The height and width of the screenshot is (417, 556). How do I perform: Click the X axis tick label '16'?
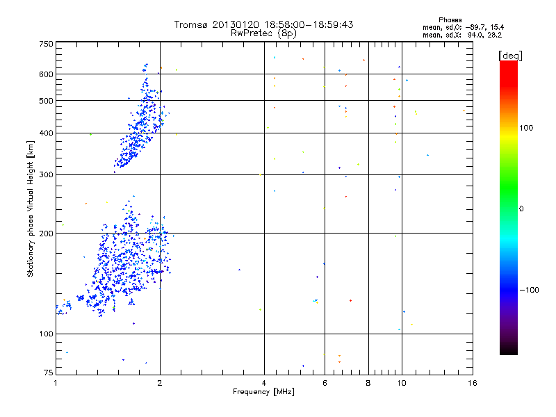[473, 383]
